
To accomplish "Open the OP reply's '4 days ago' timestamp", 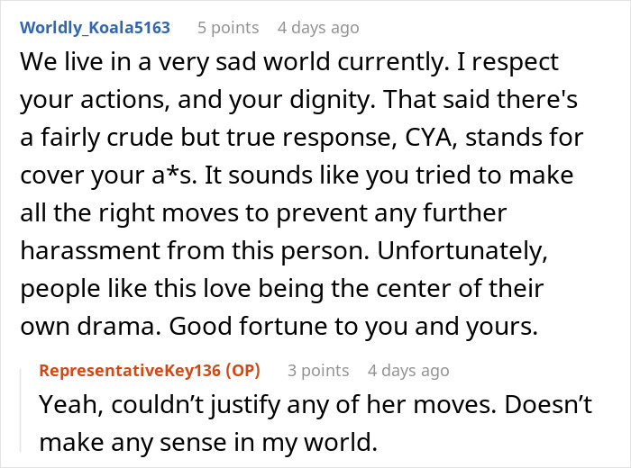I will point(408,371).
